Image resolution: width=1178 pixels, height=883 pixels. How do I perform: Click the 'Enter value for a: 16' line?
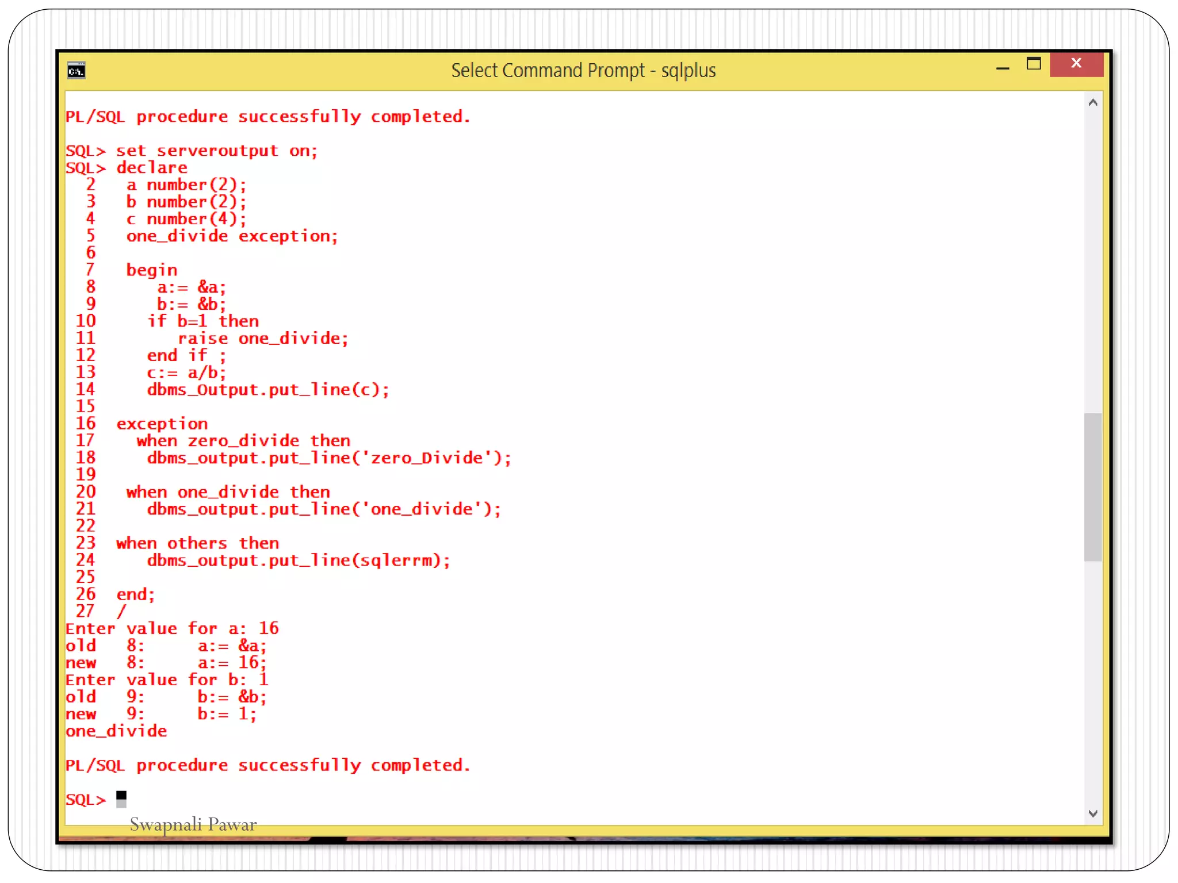pyautogui.click(x=172, y=629)
